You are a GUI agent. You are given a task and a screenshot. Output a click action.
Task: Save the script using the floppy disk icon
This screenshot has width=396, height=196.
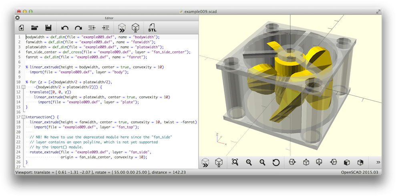click(48, 28)
